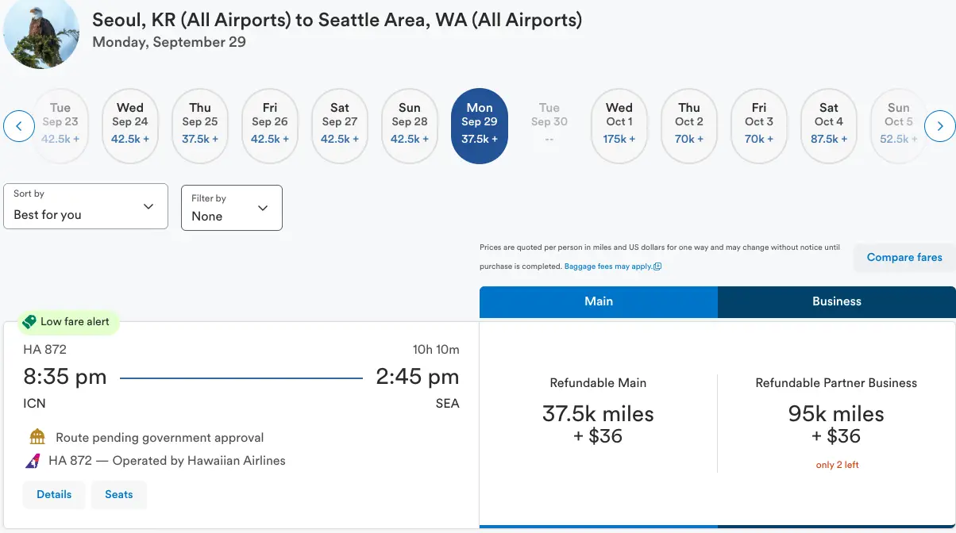Click the Low fare alert tag icon

[29, 322]
